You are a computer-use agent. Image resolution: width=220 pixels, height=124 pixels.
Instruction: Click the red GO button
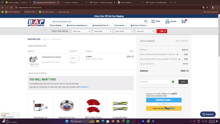pos(162,31)
